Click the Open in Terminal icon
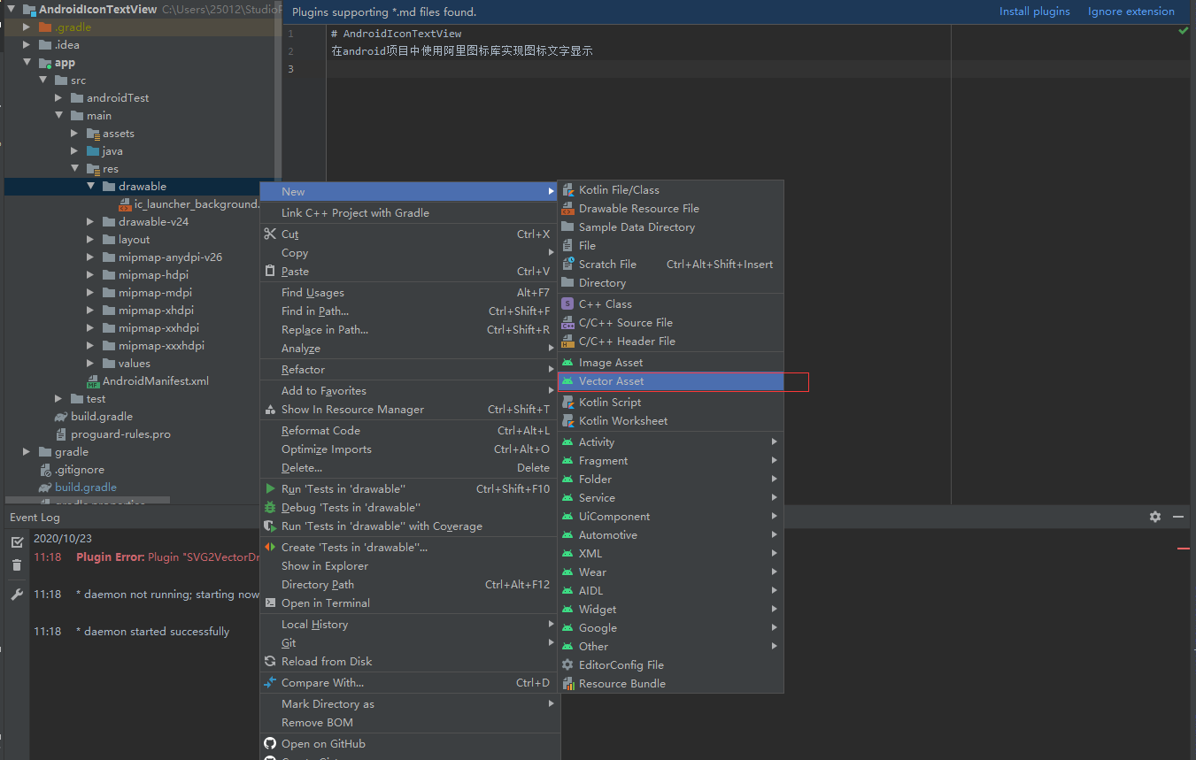 pyautogui.click(x=271, y=603)
